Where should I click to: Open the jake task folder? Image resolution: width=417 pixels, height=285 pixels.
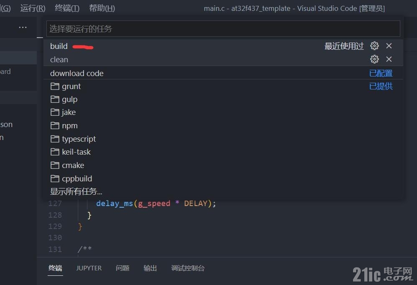[223, 112]
